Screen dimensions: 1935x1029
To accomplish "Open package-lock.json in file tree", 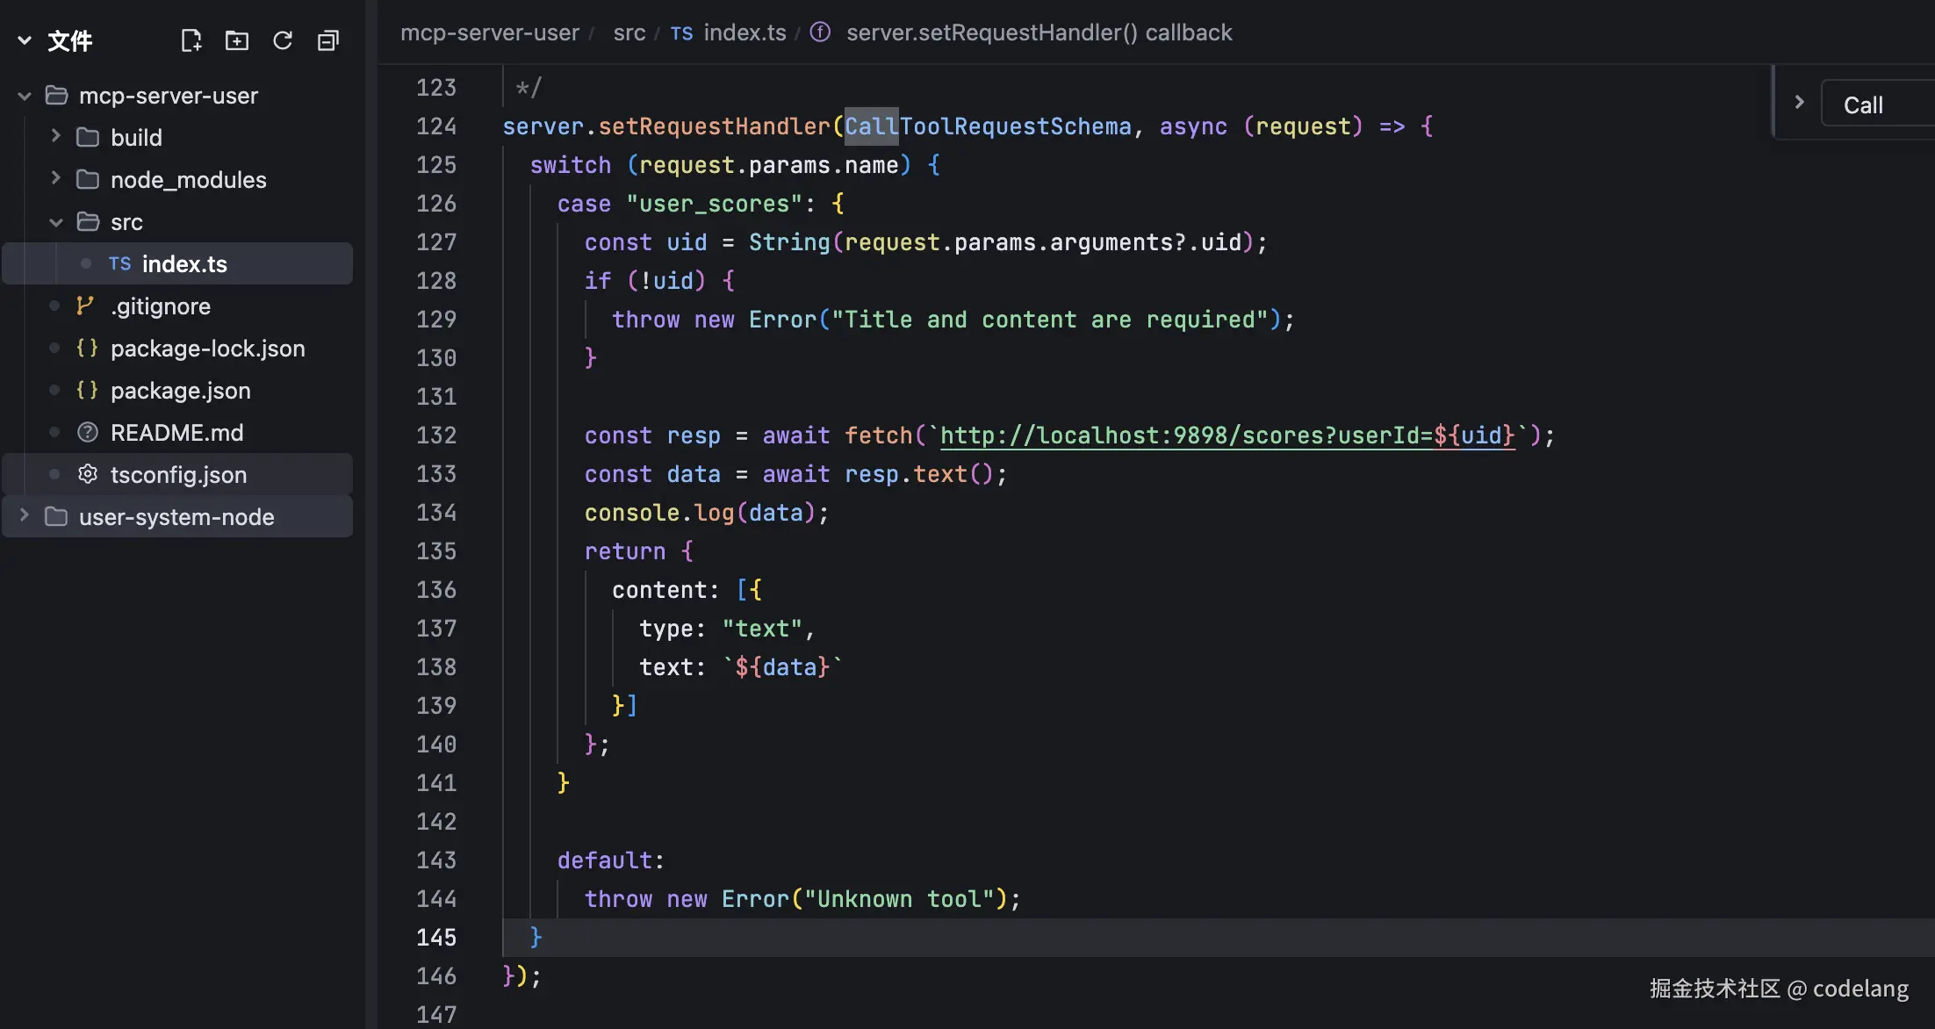I will [x=207, y=348].
